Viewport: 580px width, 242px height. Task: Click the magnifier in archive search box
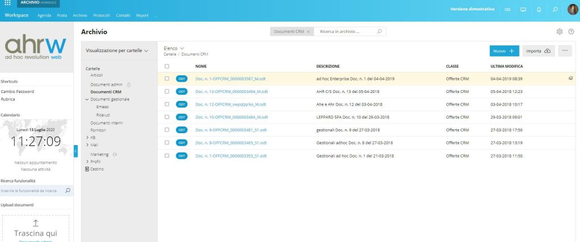click(x=380, y=32)
